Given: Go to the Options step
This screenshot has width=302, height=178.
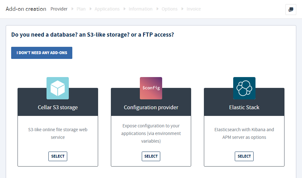Looking at the screenshot, I should click(x=169, y=9).
